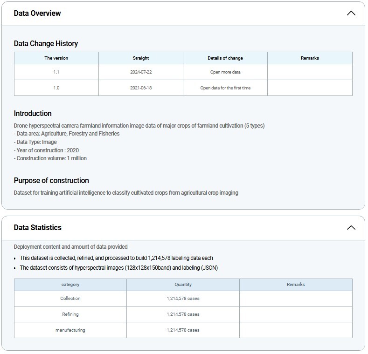Image resolution: width=368 pixels, height=354 pixels.
Task: Select "The version" column header
Action: (x=56, y=58)
